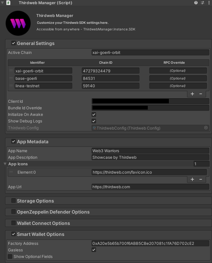212x263 pixels.
Task: Remove a chain with the minus button
Action: tap(201, 94)
